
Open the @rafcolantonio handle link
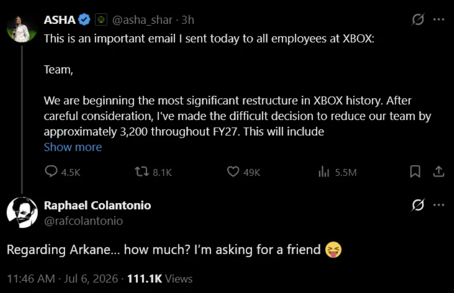click(84, 221)
